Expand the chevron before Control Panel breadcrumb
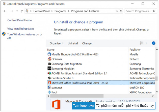This screenshot has height=112, width=159. pos(31,11)
